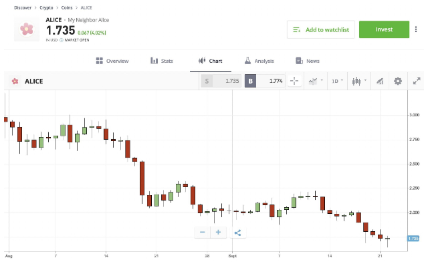
Task: Zoom out the chart with minus
Action: click(x=202, y=232)
